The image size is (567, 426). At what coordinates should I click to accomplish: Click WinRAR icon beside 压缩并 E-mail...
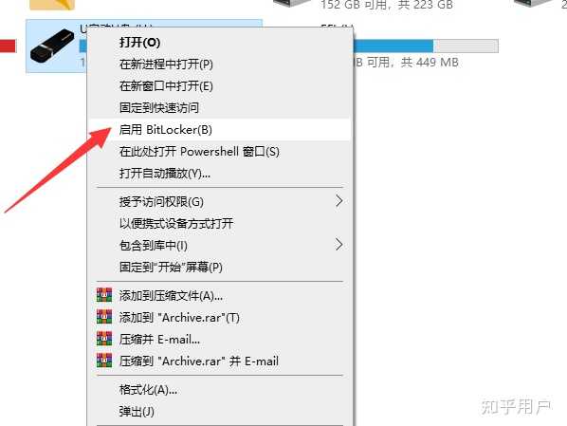(x=104, y=339)
